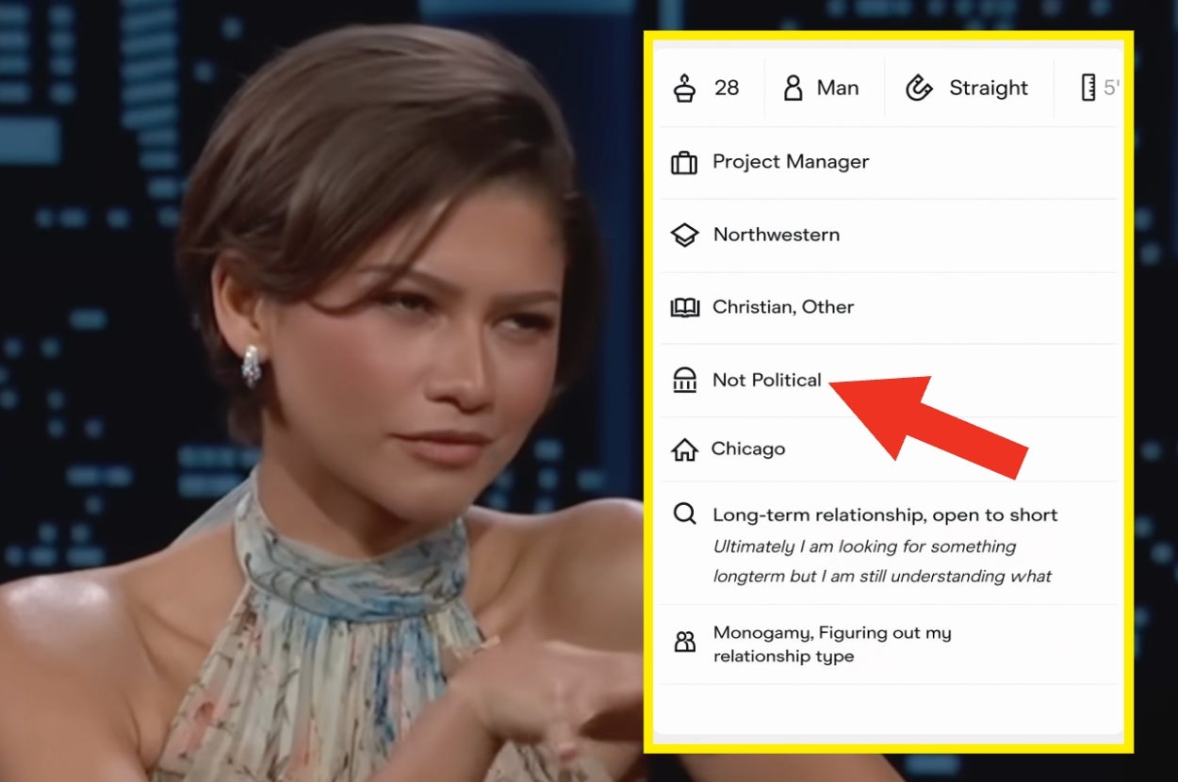Image resolution: width=1178 pixels, height=782 pixels.
Task: Click the person icon beside Man
Action: coord(794,89)
